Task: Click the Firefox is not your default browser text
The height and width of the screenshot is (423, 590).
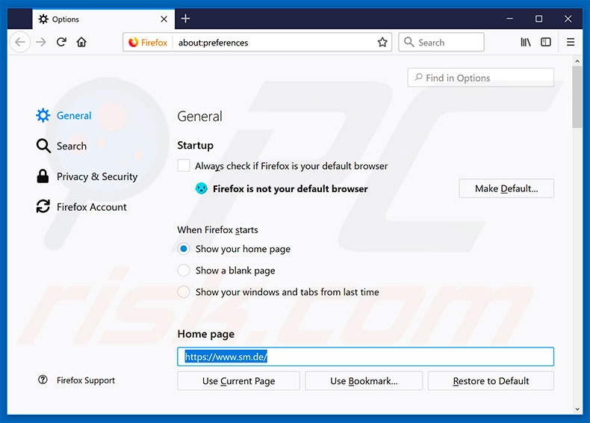Action: (x=290, y=189)
